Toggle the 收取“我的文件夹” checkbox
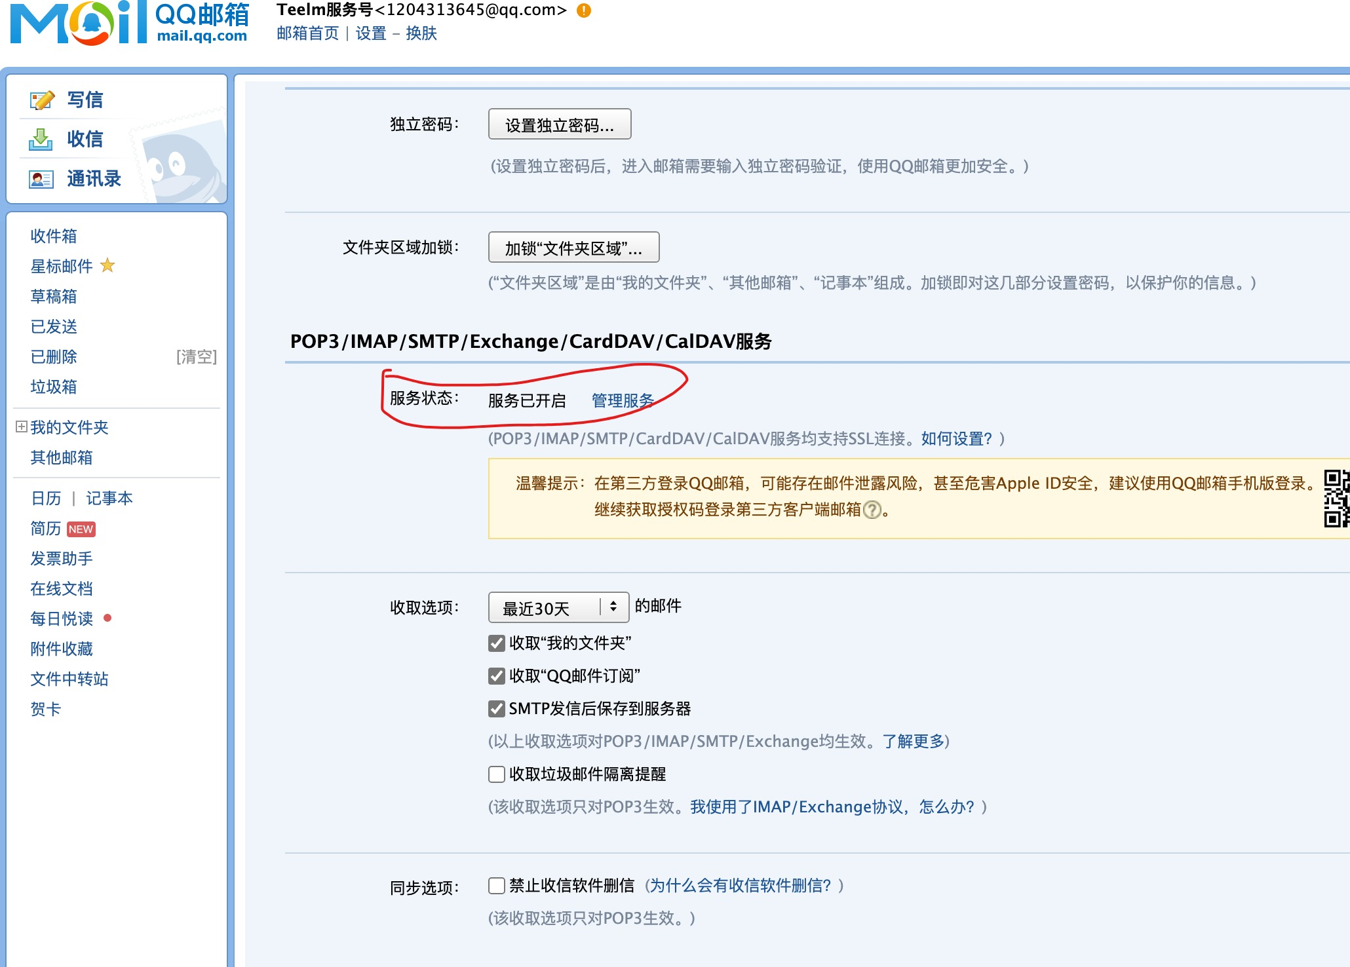Viewport: 1350px width, 967px height. (x=497, y=643)
